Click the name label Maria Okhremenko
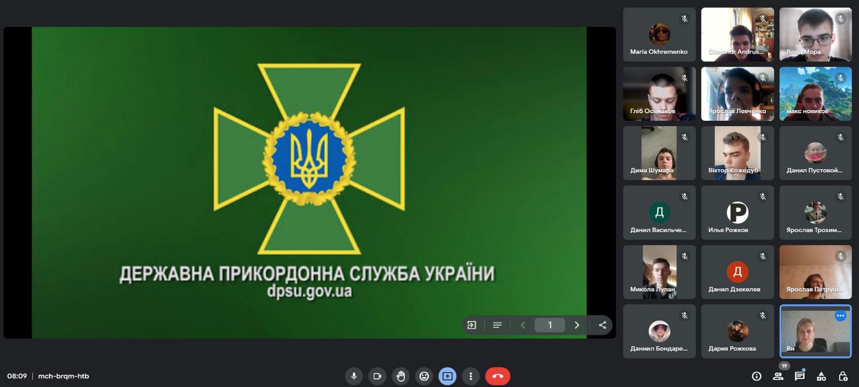859x387 pixels. point(659,52)
